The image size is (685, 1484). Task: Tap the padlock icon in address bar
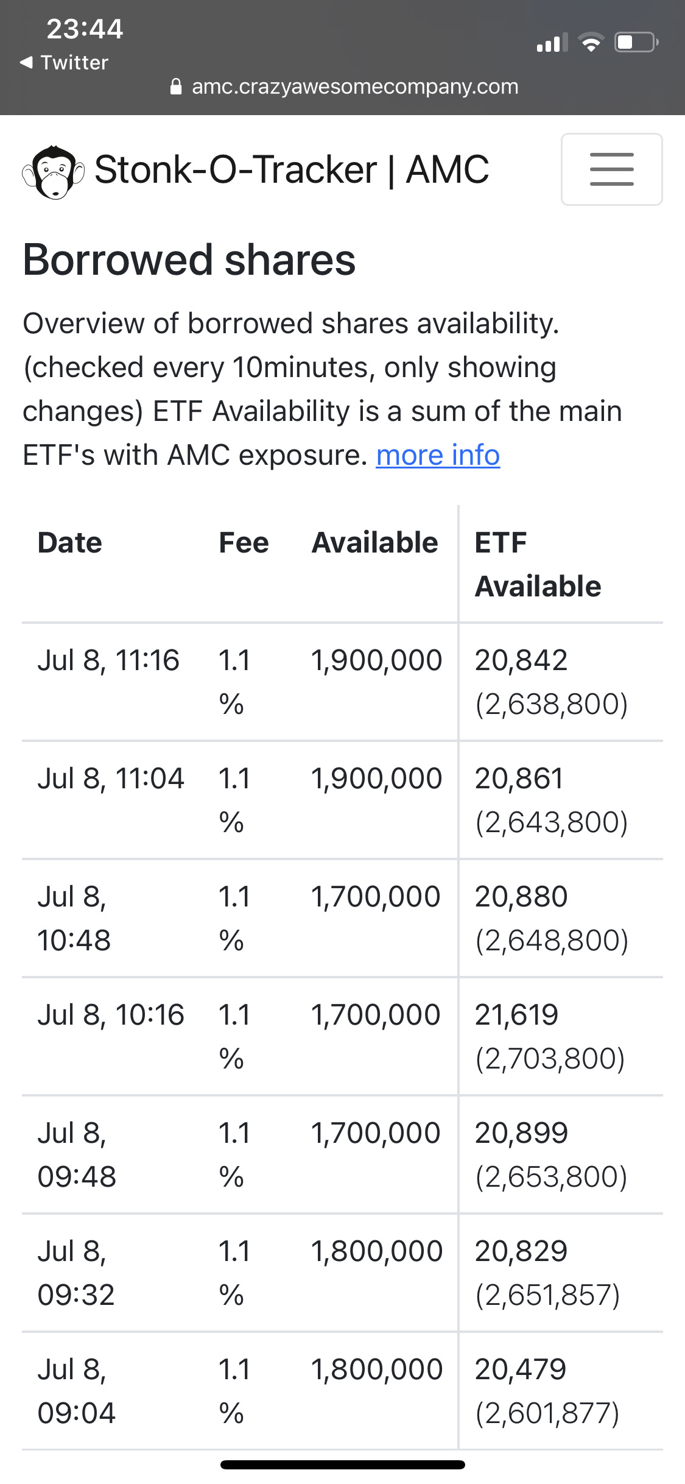(x=176, y=87)
